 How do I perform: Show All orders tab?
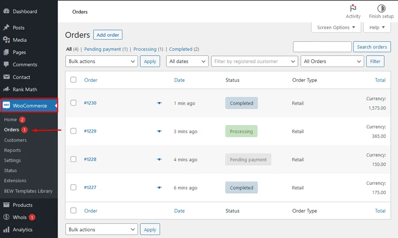coord(69,49)
